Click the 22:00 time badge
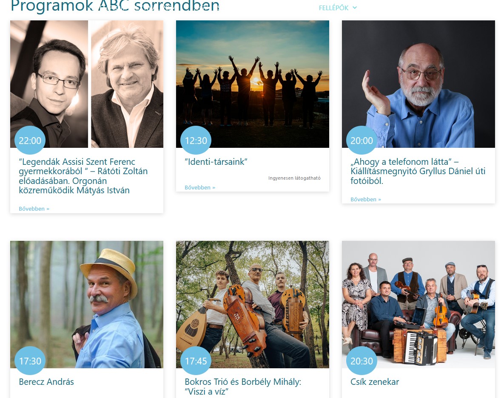The width and height of the screenshot is (501, 398). point(30,141)
